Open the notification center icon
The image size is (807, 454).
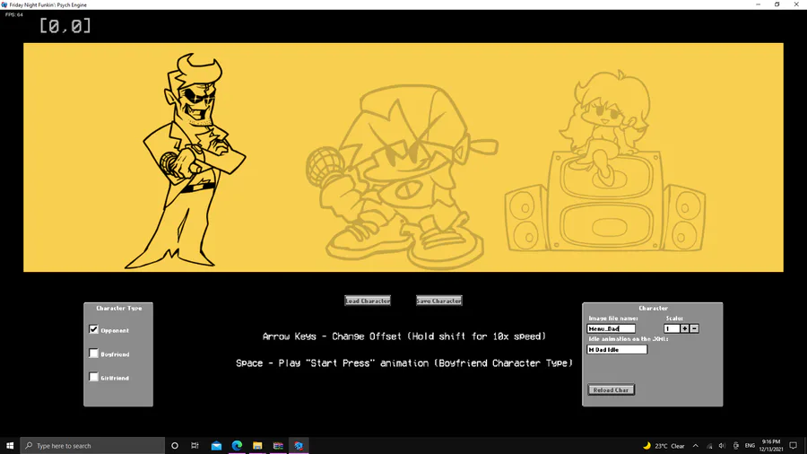pyautogui.click(x=794, y=446)
